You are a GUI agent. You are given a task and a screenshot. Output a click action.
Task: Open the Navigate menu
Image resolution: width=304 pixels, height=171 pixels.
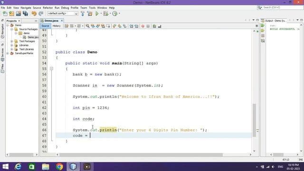pyautogui.click(x=26, y=8)
